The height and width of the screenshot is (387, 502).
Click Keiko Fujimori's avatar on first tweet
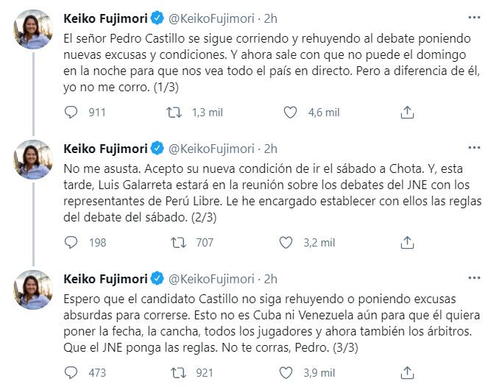click(33, 29)
